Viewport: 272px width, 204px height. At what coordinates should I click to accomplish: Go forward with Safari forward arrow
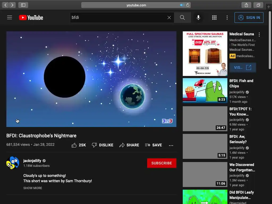coord(12,5)
